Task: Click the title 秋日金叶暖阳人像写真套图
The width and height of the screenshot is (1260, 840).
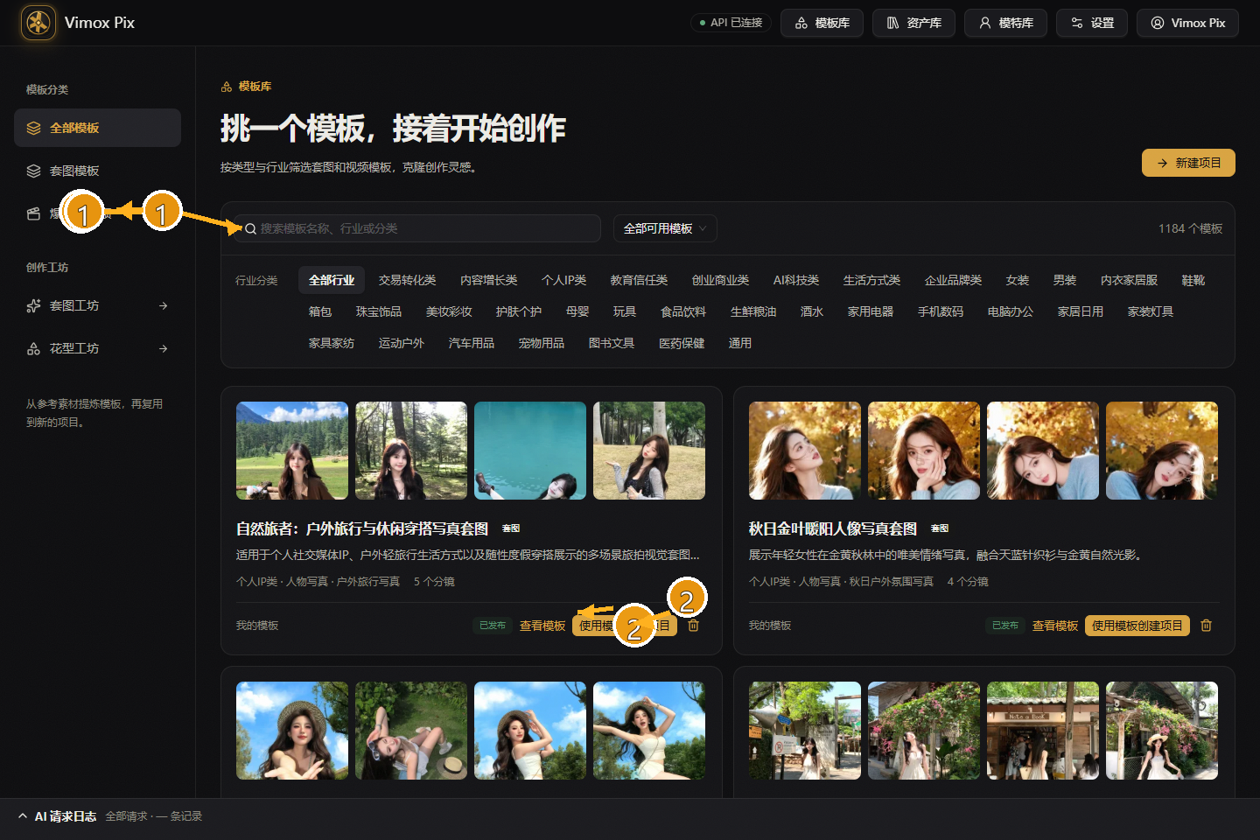Action: click(833, 528)
